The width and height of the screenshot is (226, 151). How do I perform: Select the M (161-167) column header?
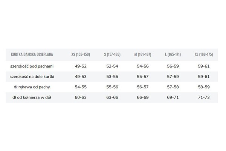(143, 54)
